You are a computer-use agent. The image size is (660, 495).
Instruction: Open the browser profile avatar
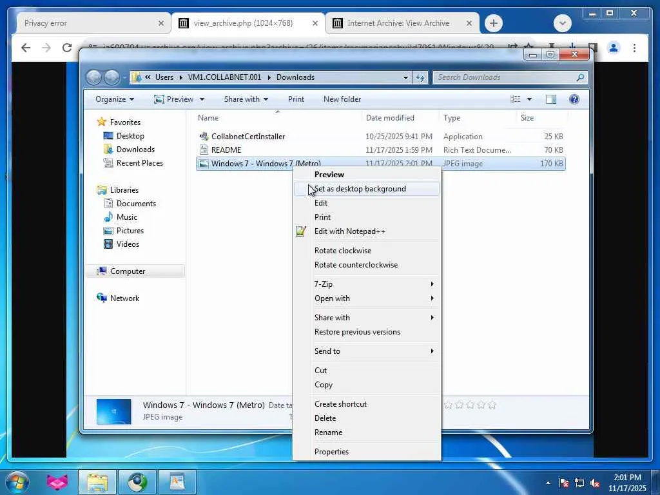click(x=614, y=48)
